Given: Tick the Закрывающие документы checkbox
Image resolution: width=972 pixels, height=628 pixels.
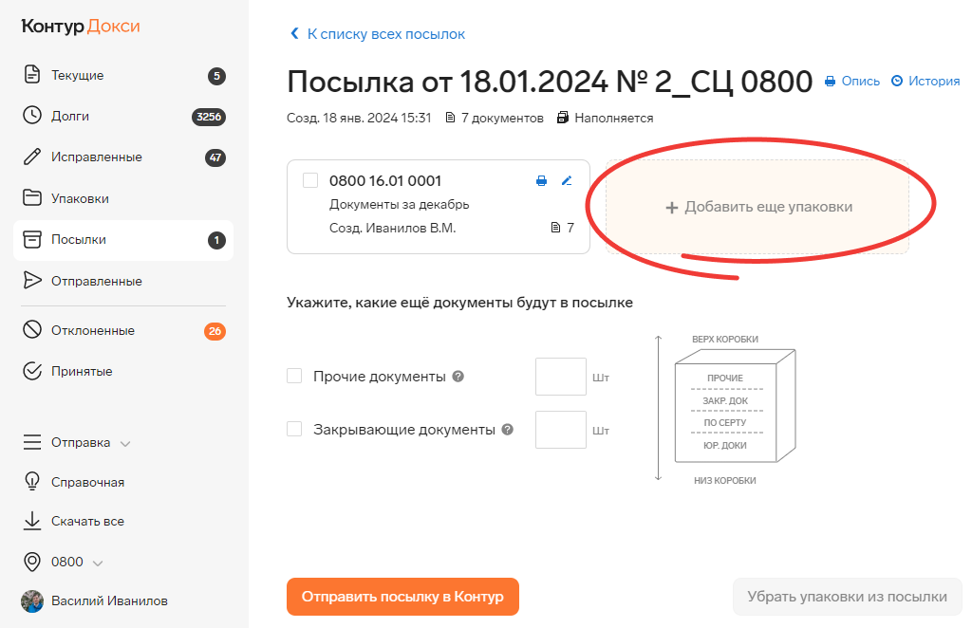Looking at the screenshot, I should point(294,429).
